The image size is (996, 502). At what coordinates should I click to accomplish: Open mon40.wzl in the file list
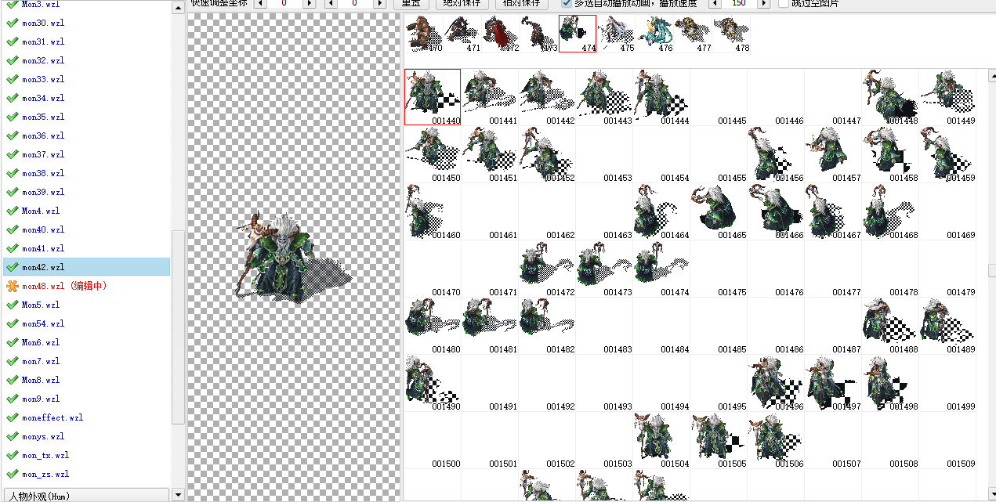(x=43, y=229)
